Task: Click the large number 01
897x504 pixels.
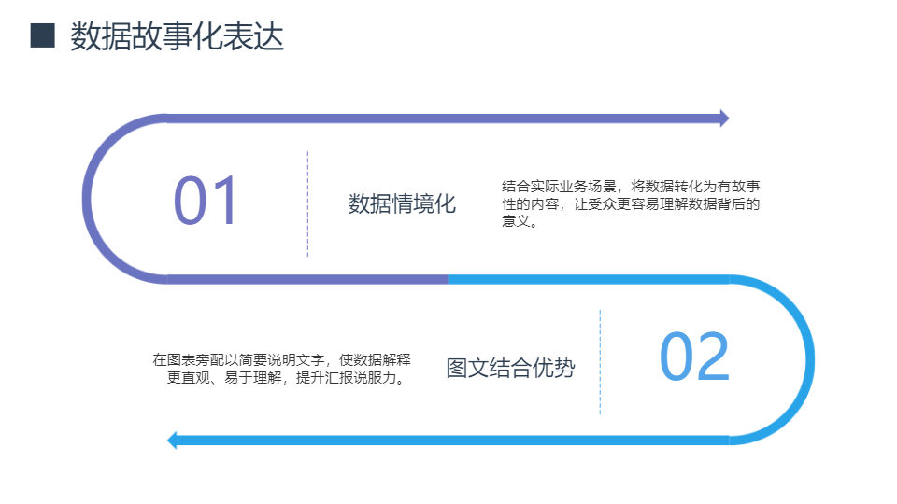Action: 206,201
